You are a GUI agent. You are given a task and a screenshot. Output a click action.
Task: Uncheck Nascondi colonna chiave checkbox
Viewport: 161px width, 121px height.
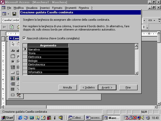click(24, 38)
